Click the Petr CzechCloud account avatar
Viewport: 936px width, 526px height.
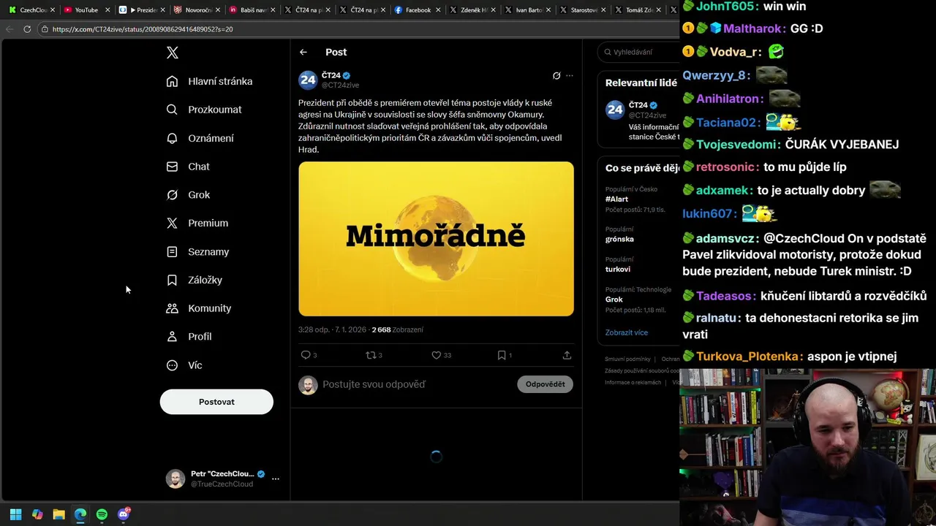tap(175, 479)
